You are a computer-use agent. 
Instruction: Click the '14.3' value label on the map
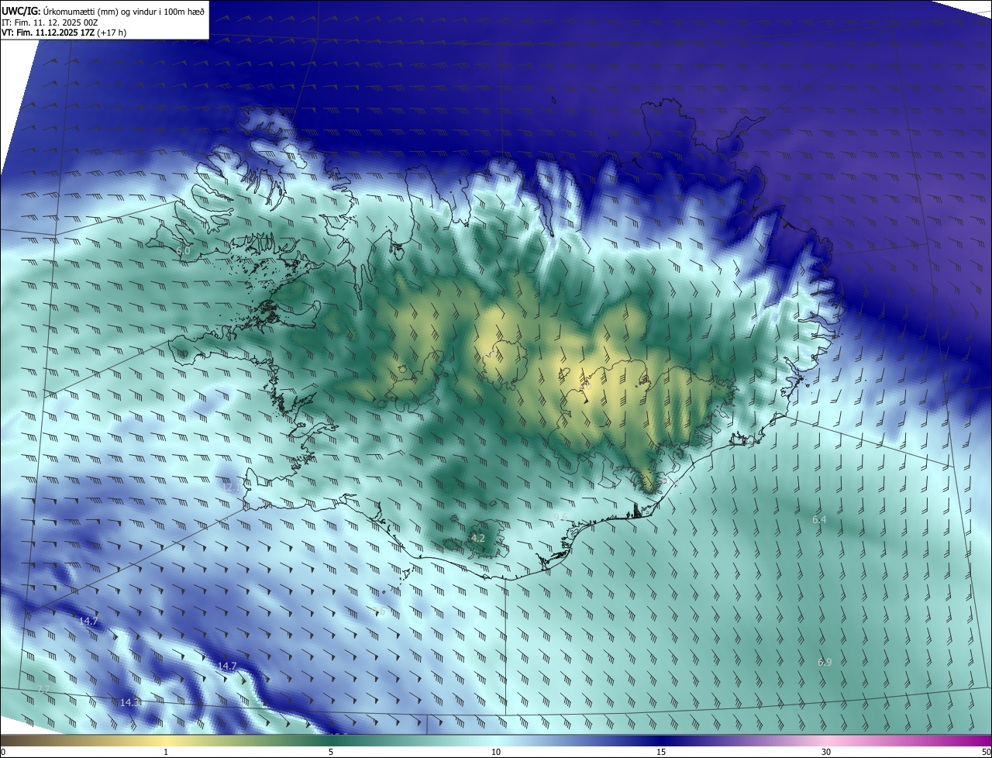point(130,702)
